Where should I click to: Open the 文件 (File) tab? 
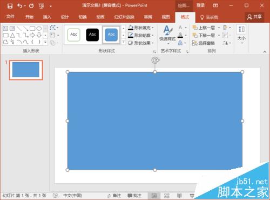[10, 17]
